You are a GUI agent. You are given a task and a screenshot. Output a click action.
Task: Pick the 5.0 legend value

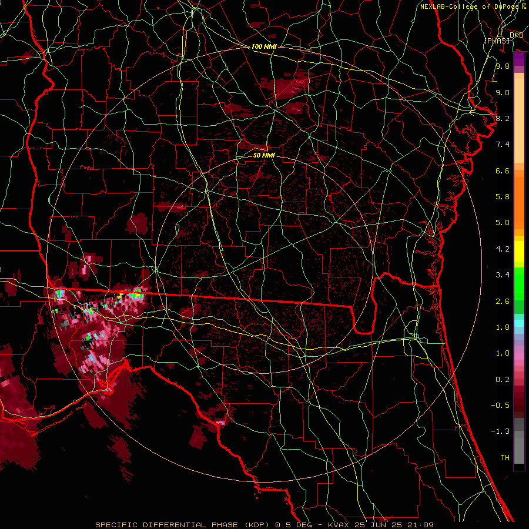coord(503,223)
